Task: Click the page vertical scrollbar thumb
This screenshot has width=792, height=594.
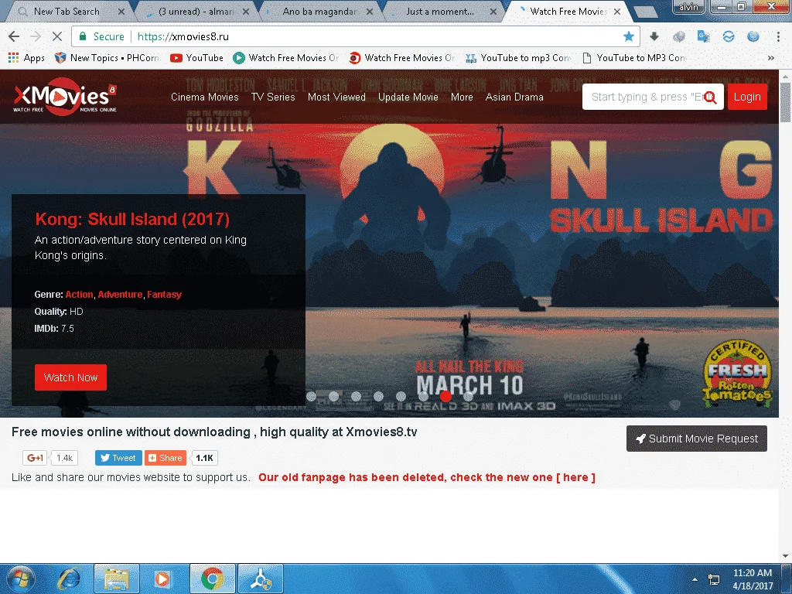Action: (x=785, y=102)
